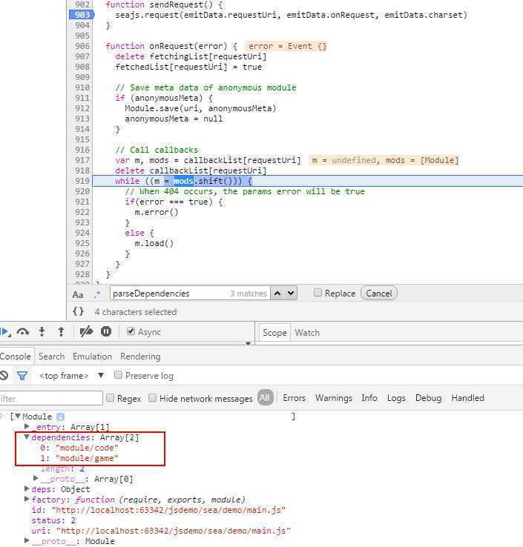Expand the factory function node
523x547 pixels.
coord(27,500)
